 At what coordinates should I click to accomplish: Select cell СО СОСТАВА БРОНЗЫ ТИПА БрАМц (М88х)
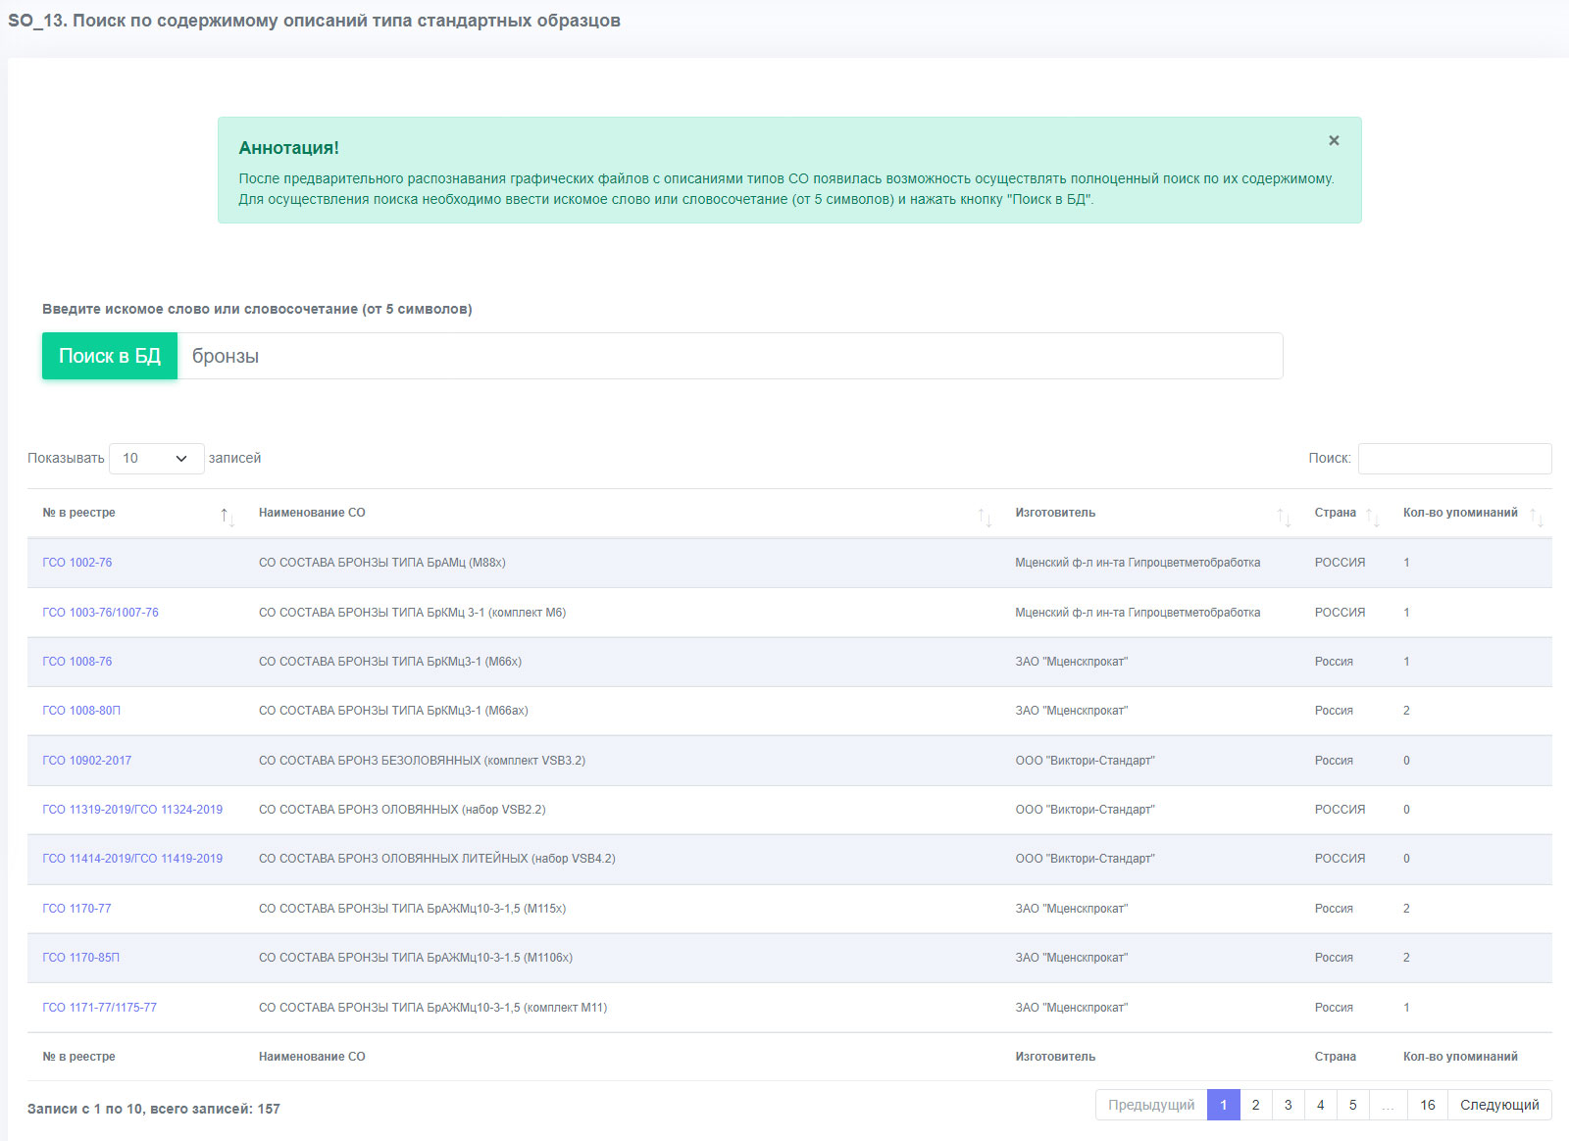382,563
